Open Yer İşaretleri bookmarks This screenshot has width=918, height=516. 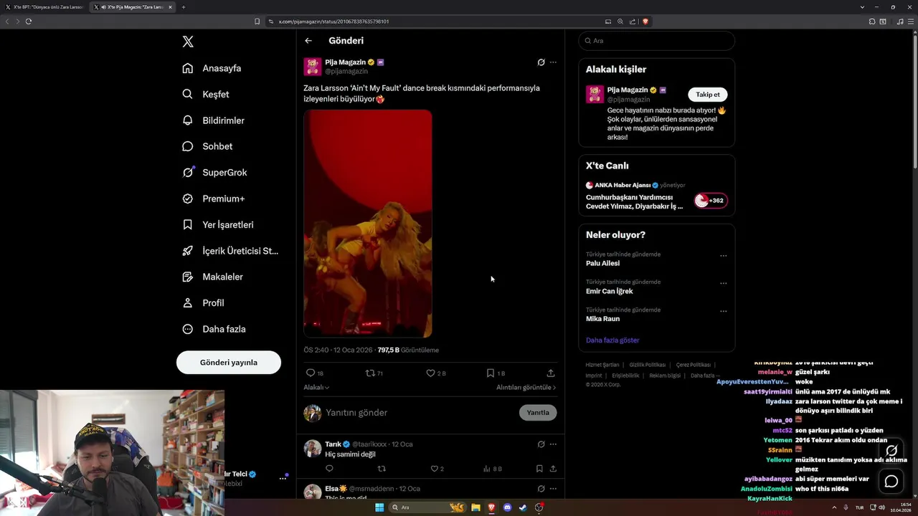click(x=219, y=224)
